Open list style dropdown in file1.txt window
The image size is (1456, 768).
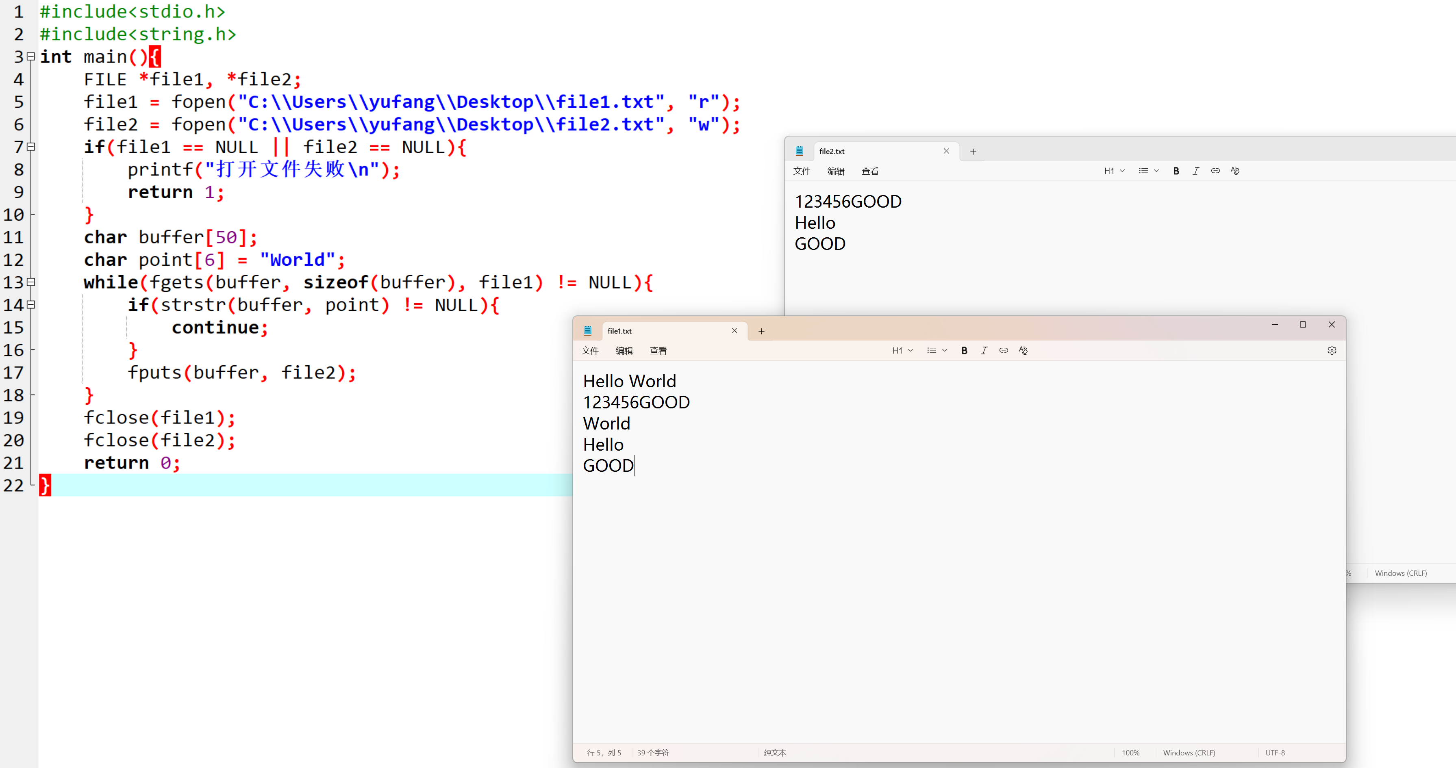[937, 350]
